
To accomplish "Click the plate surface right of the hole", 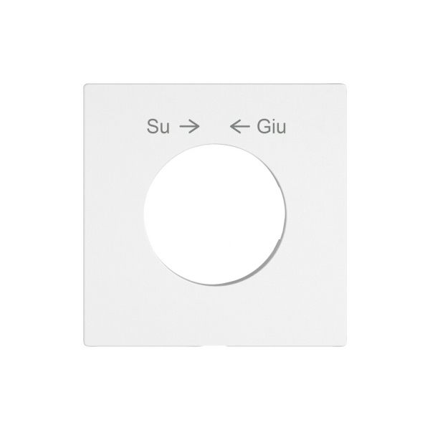I will [315, 214].
